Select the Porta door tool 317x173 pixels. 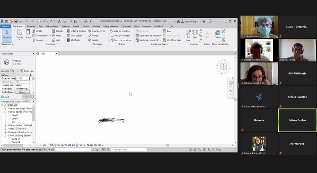click(x=28, y=34)
